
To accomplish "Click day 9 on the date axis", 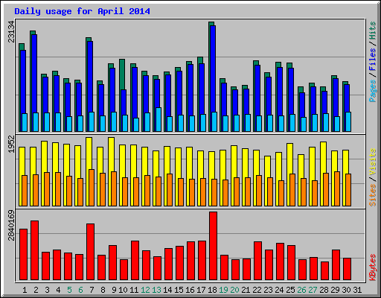I will tap(114, 290).
